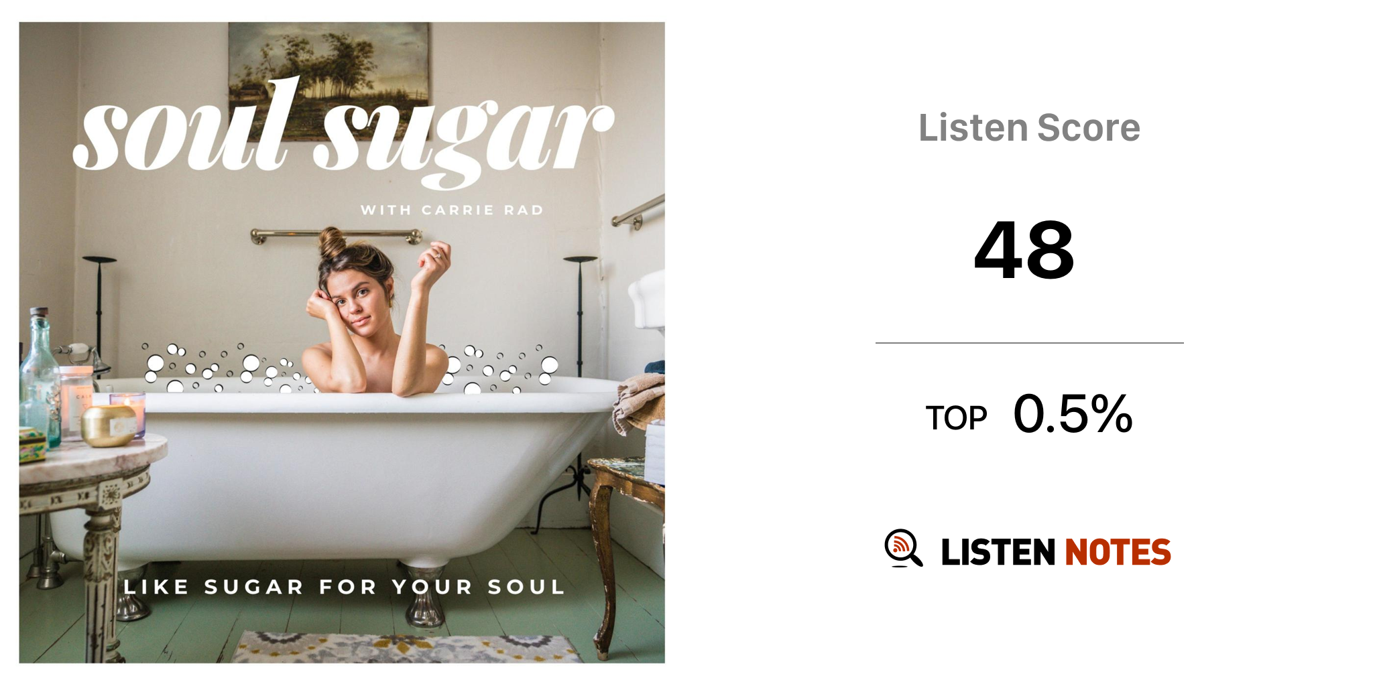Click the score number 48
Image resolution: width=1373 pixels, height=686 pixels.
(x=1024, y=250)
